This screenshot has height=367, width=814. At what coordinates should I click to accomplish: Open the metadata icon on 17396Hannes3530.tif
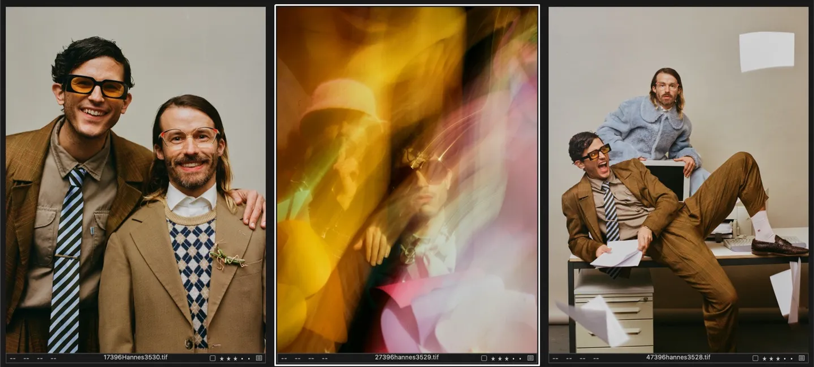259,358
